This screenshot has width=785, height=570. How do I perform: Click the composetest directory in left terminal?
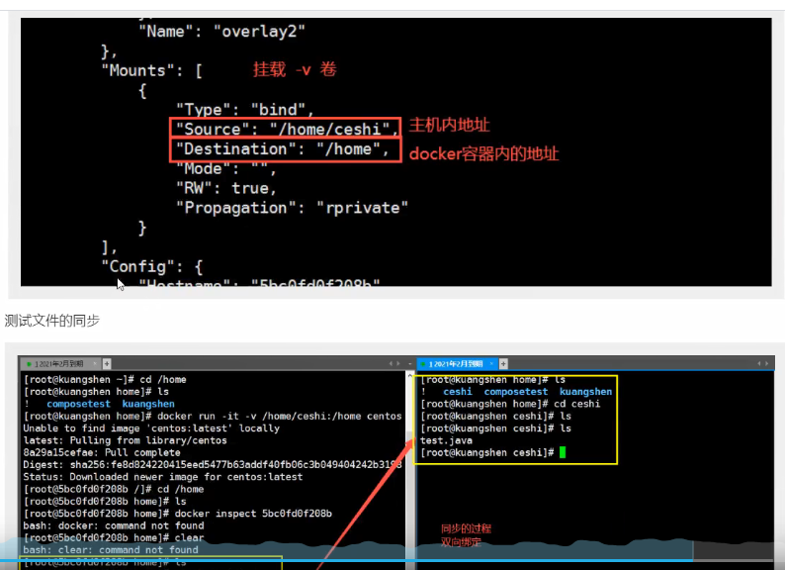[78, 404]
